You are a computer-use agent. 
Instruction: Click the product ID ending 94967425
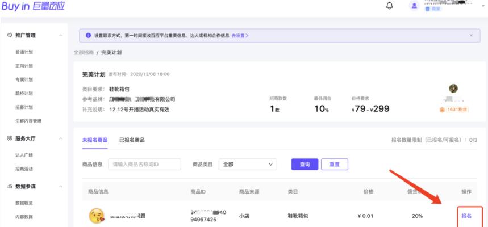(208, 216)
